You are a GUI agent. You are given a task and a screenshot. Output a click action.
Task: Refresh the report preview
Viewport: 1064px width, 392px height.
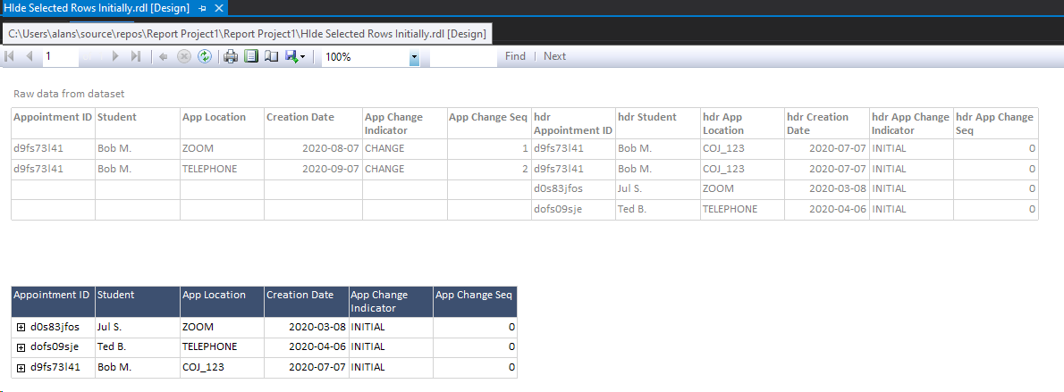point(204,57)
